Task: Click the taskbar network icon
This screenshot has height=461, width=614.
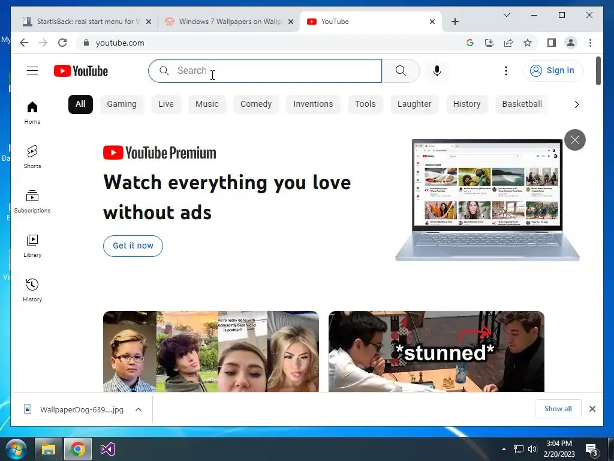Action: click(x=519, y=449)
